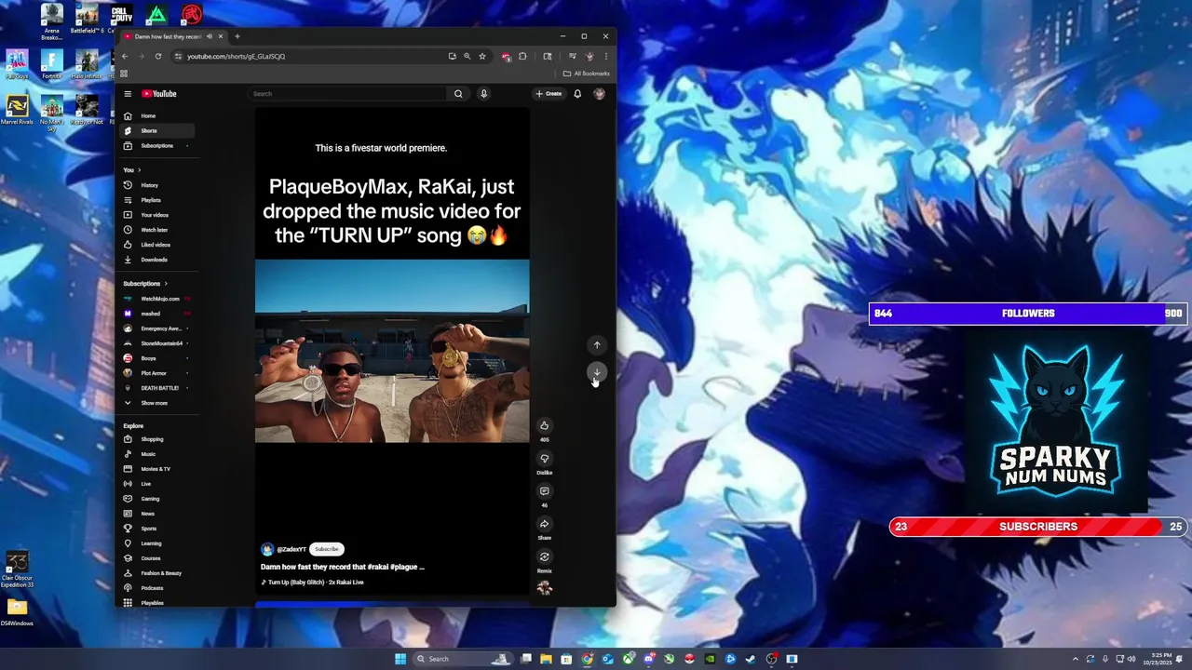Viewport: 1192px width, 670px height.
Task: Open Liked videos in the sidebar
Action: (x=158, y=245)
